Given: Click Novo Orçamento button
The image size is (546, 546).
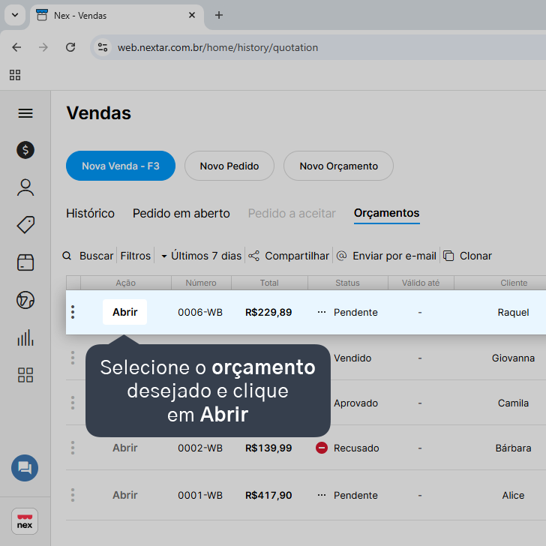Looking at the screenshot, I should 338,166.
